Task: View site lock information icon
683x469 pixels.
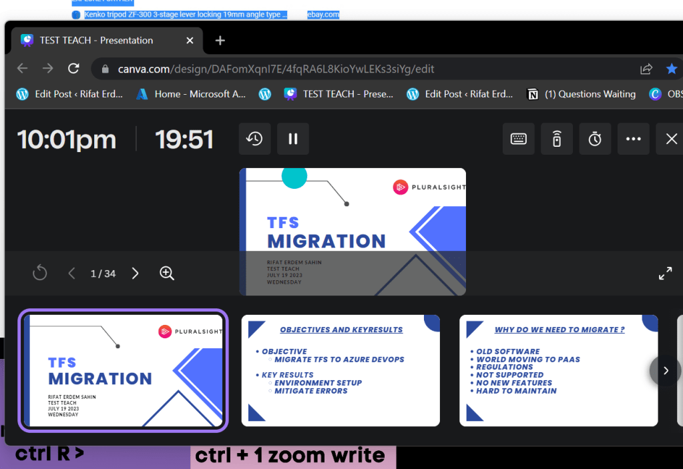Action: (105, 69)
